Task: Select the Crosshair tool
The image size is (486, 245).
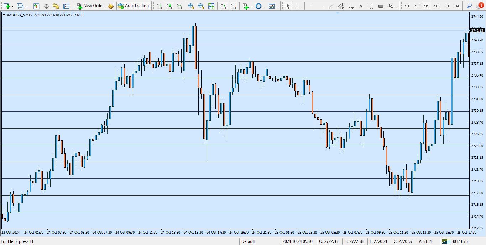Action: (298, 6)
